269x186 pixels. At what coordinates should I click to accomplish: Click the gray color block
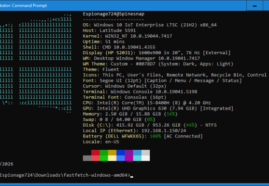[x=87, y=158]
